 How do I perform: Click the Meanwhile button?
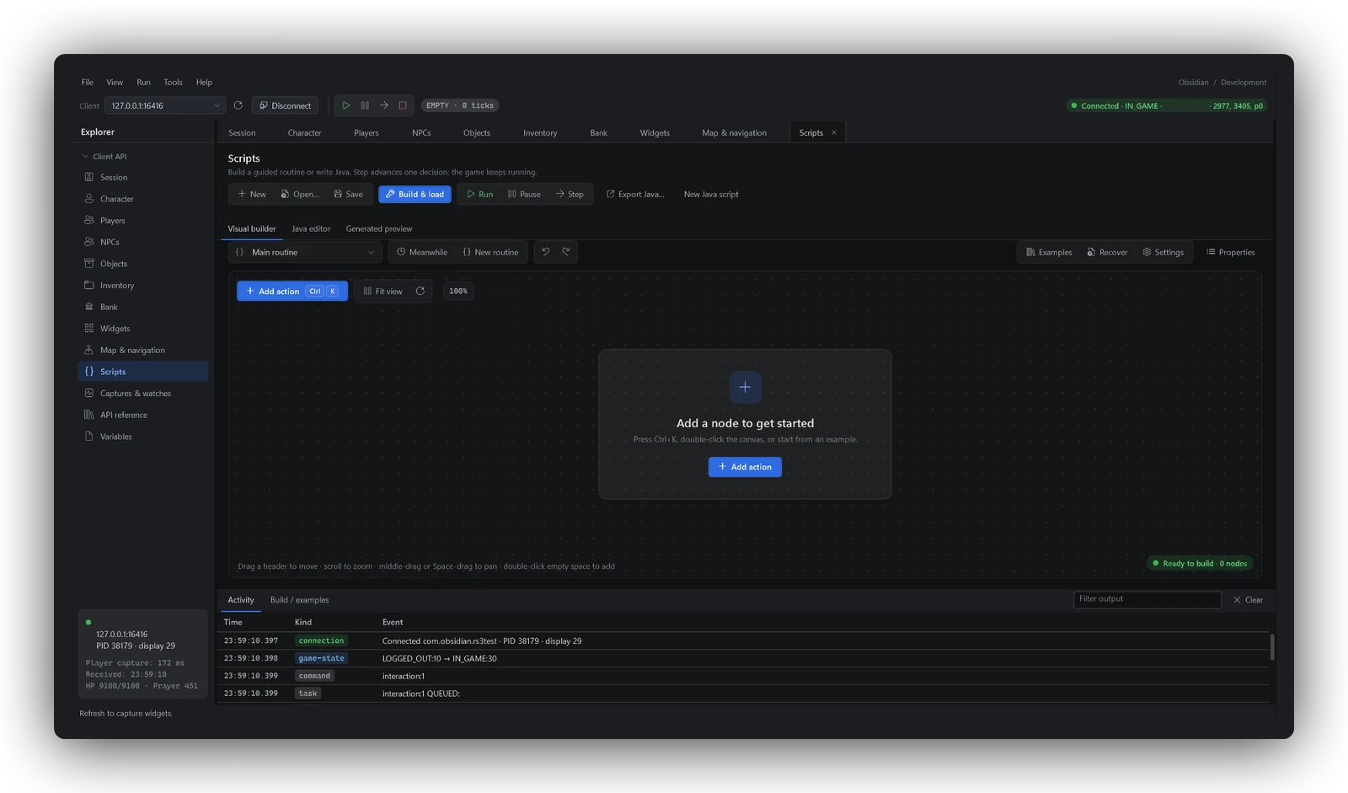[422, 252]
